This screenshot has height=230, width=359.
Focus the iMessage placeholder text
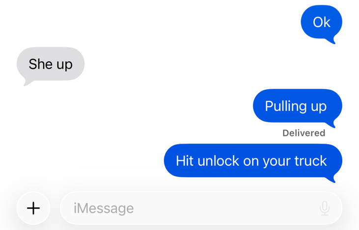(104, 208)
